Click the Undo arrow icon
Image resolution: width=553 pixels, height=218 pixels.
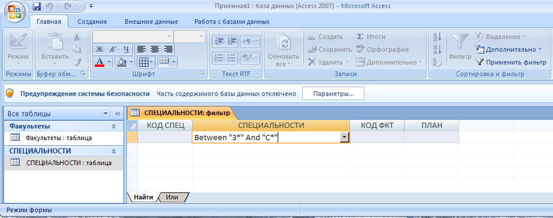tap(50, 6)
